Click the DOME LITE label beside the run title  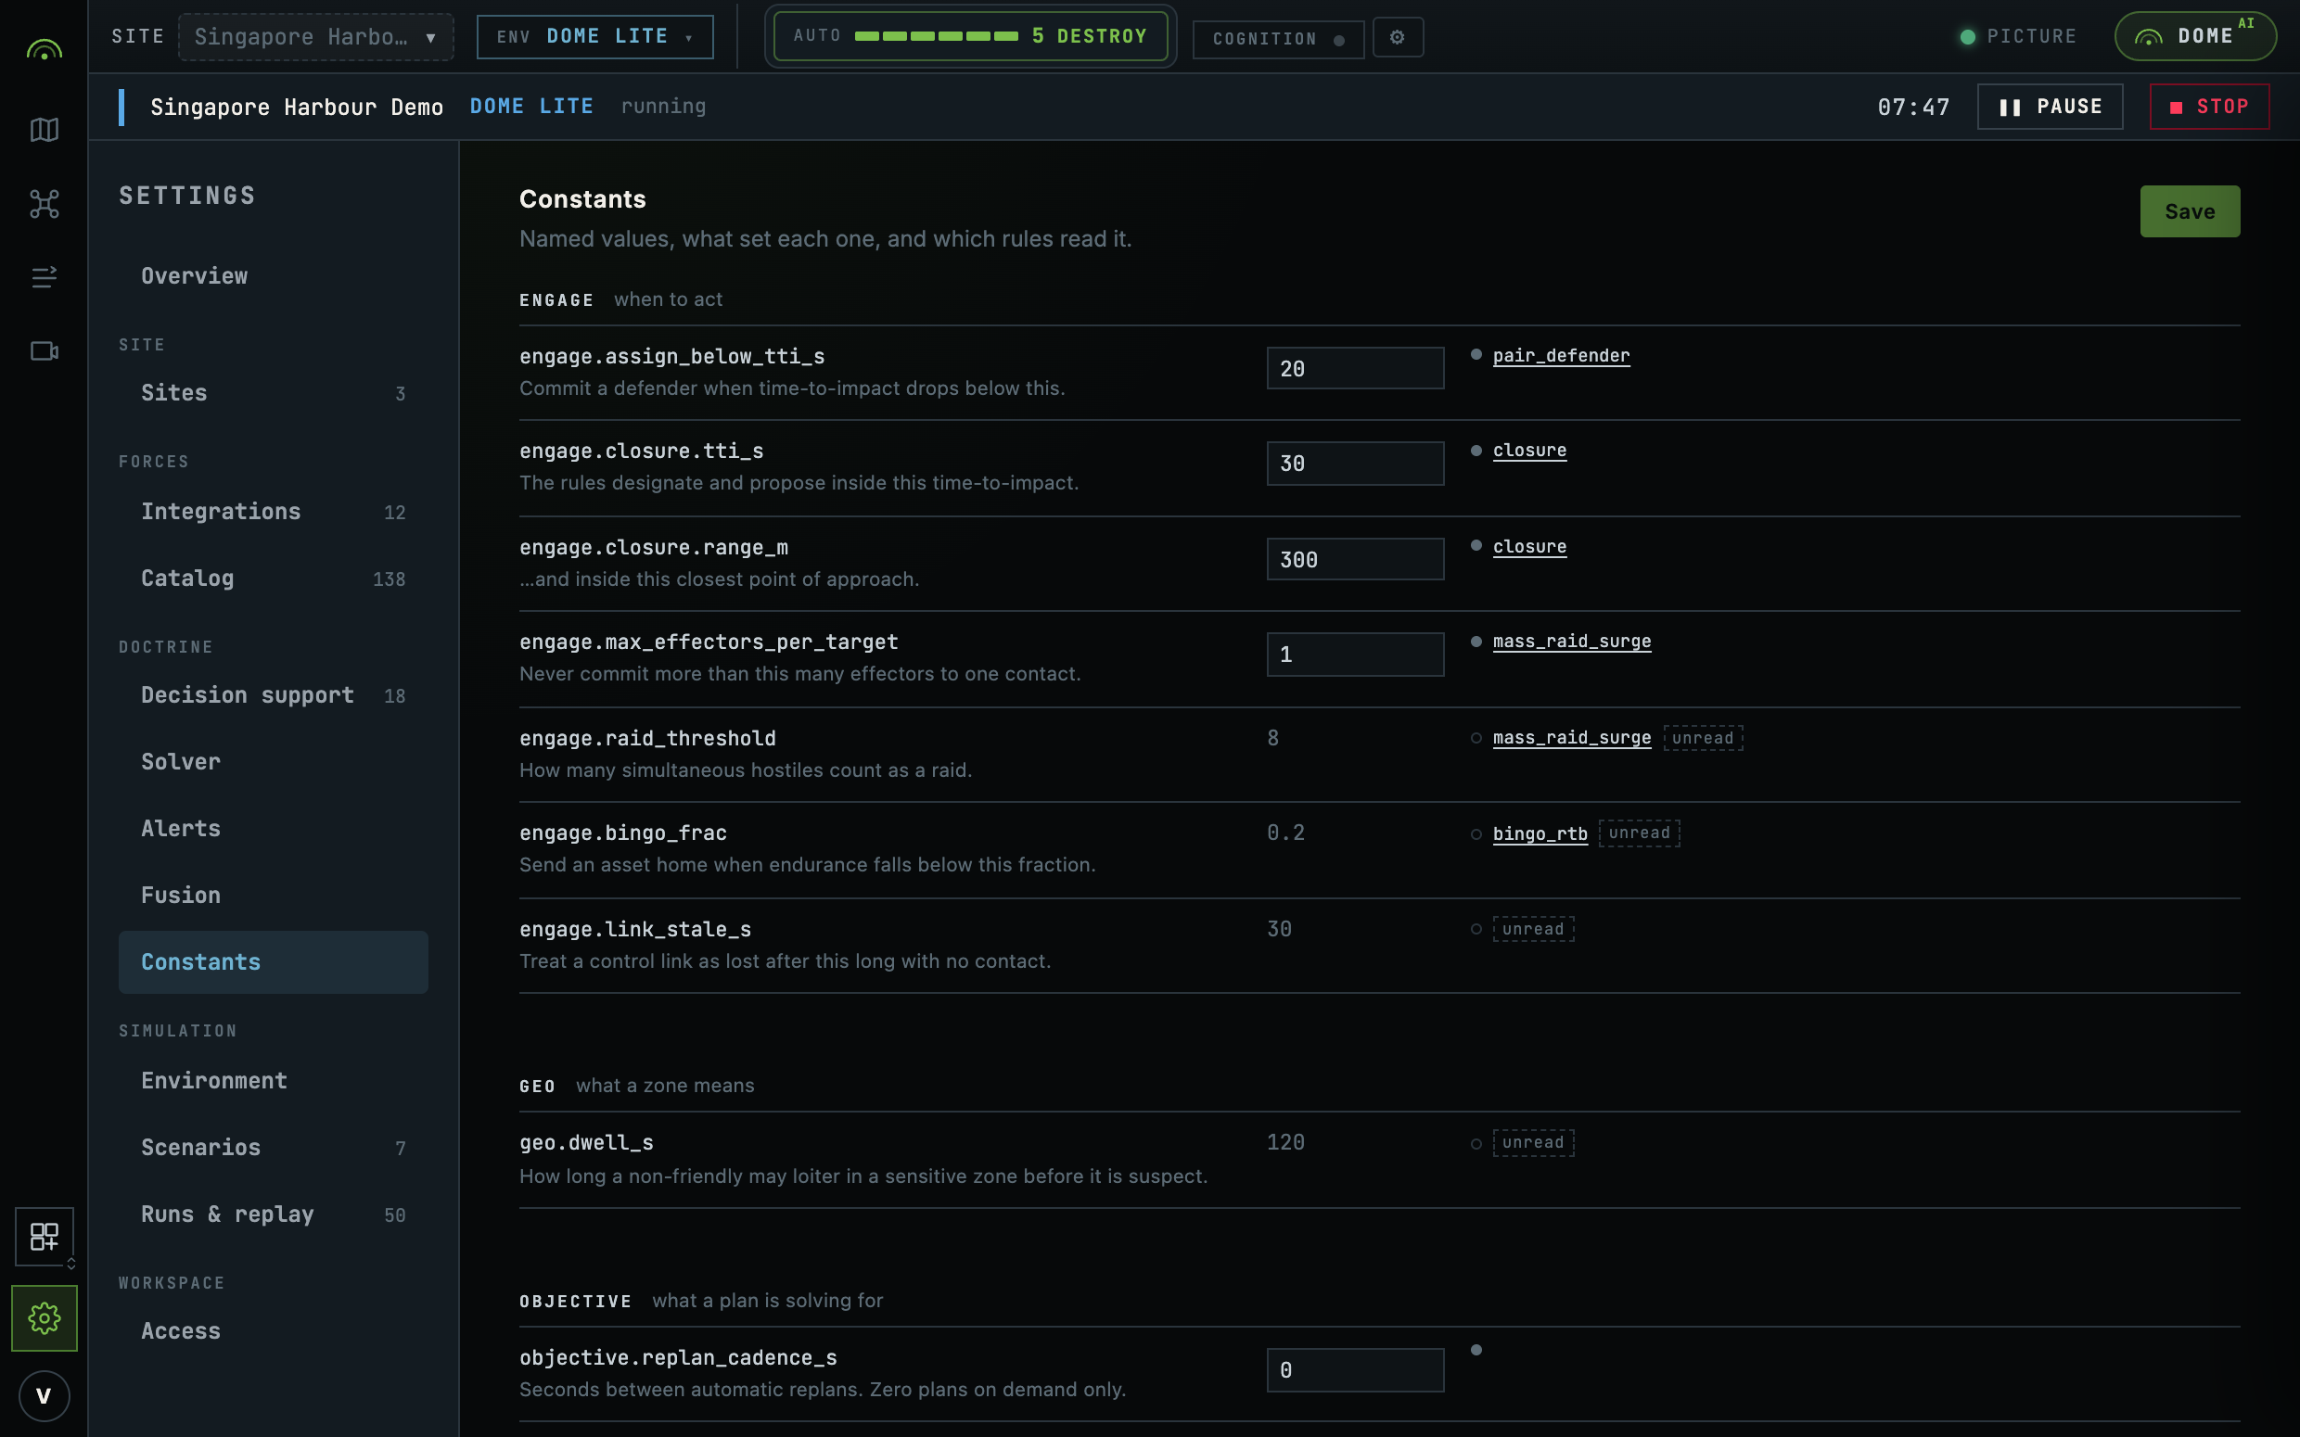click(531, 107)
